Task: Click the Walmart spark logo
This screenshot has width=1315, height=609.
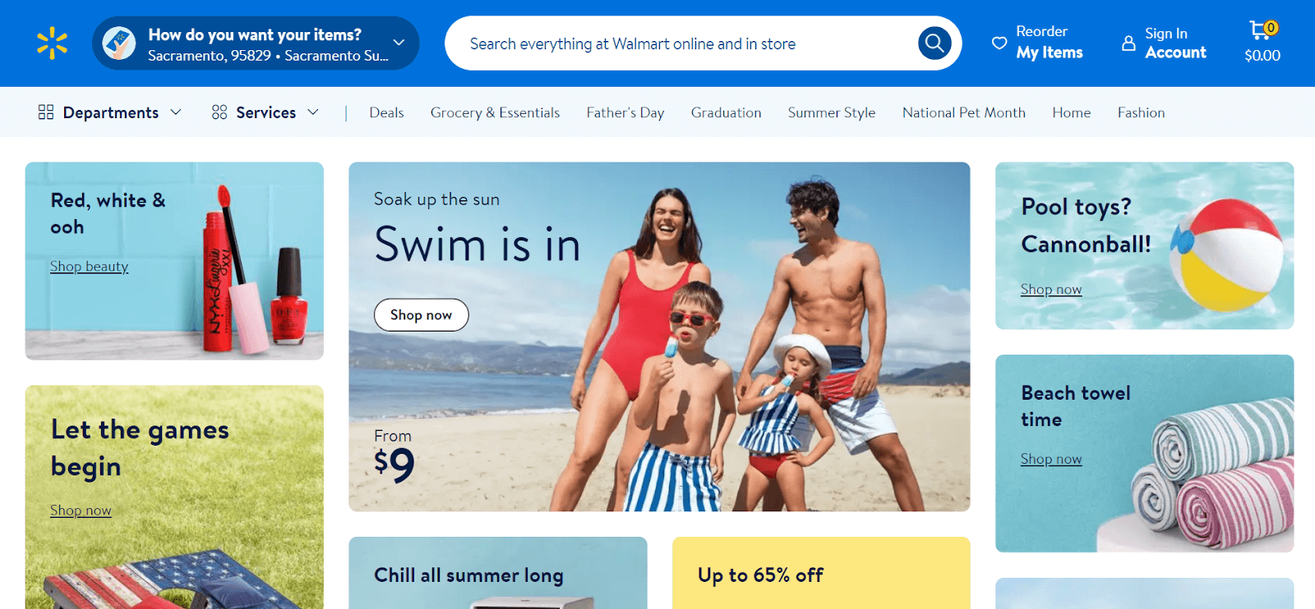Action: click(52, 43)
